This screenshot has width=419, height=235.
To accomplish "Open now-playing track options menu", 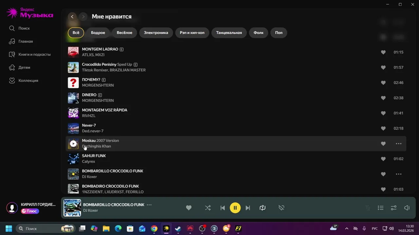I will 149,205.
